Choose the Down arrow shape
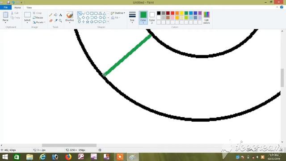The width and height of the screenshot is (286, 161). [x=80, y=22]
